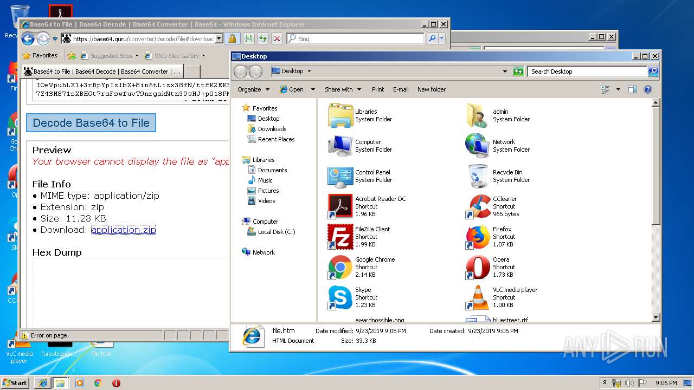The height and width of the screenshot is (390, 694).
Task: Click Decode Base64 to File button
Action: coord(91,123)
